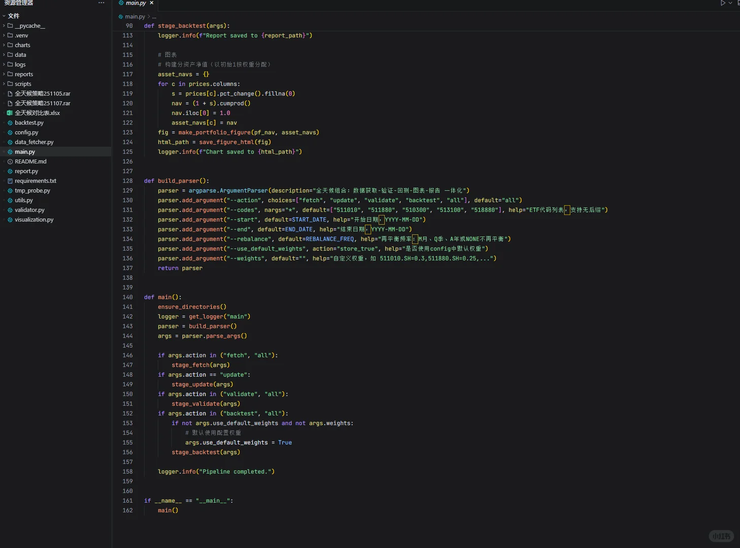
Task: Click the Python icon beside tmp_probe.py
Action: (x=10, y=190)
